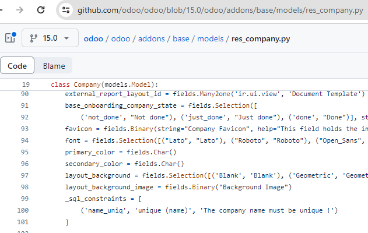Select line number 19
The width and height of the screenshot is (368, 233).
(26, 84)
